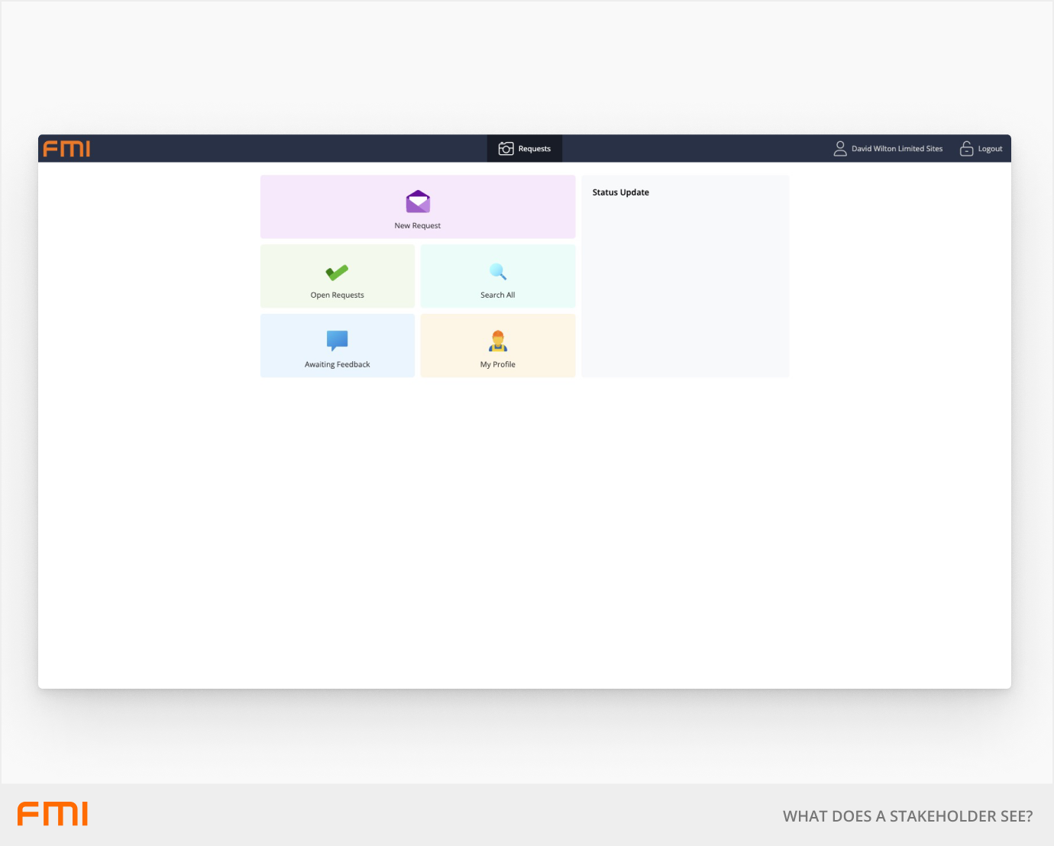Click the FMI logo in navigation bar
1054x846 pixels.
pos(66,149)
